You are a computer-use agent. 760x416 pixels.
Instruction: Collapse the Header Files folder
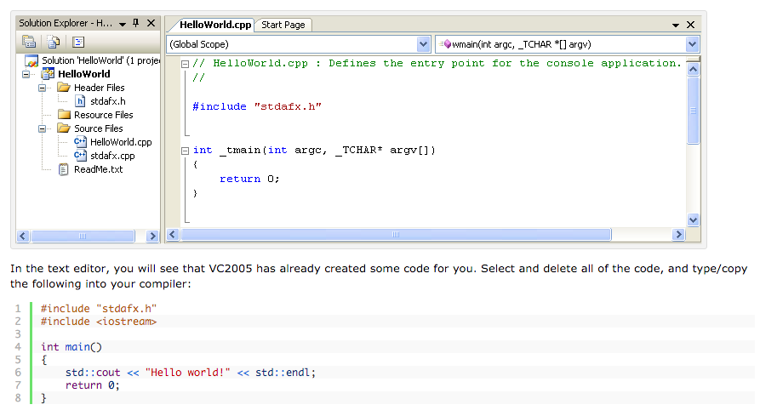[x=43, y=88]
